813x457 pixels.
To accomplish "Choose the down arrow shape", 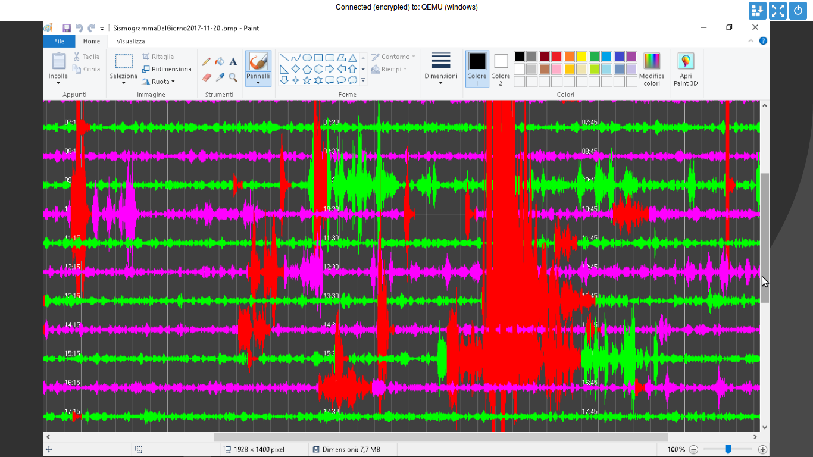I will [x=284, y=80].
